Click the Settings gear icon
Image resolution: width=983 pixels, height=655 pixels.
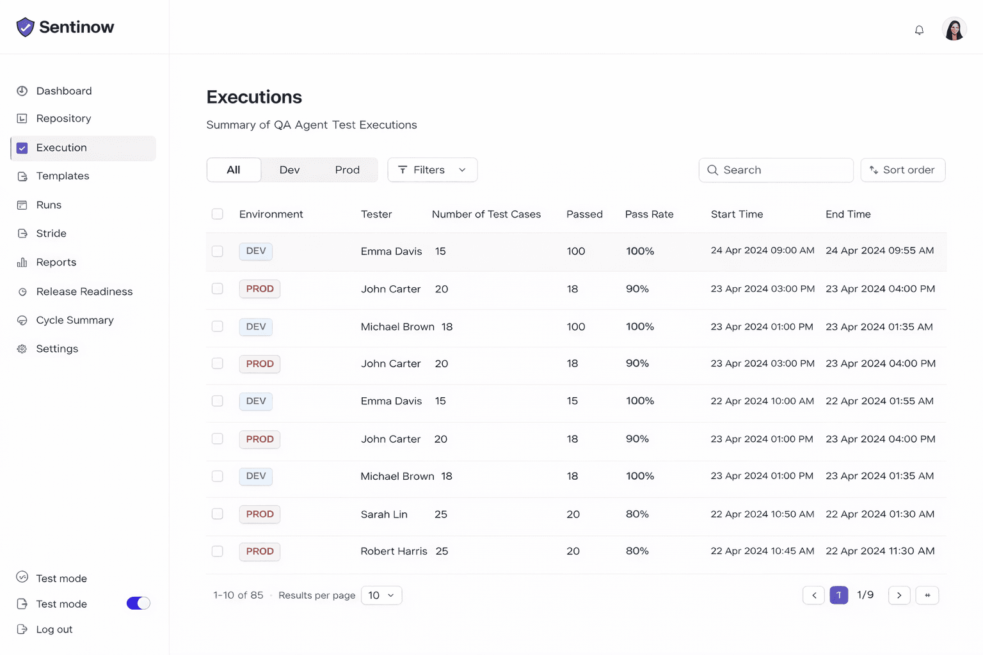click(22, 349)
